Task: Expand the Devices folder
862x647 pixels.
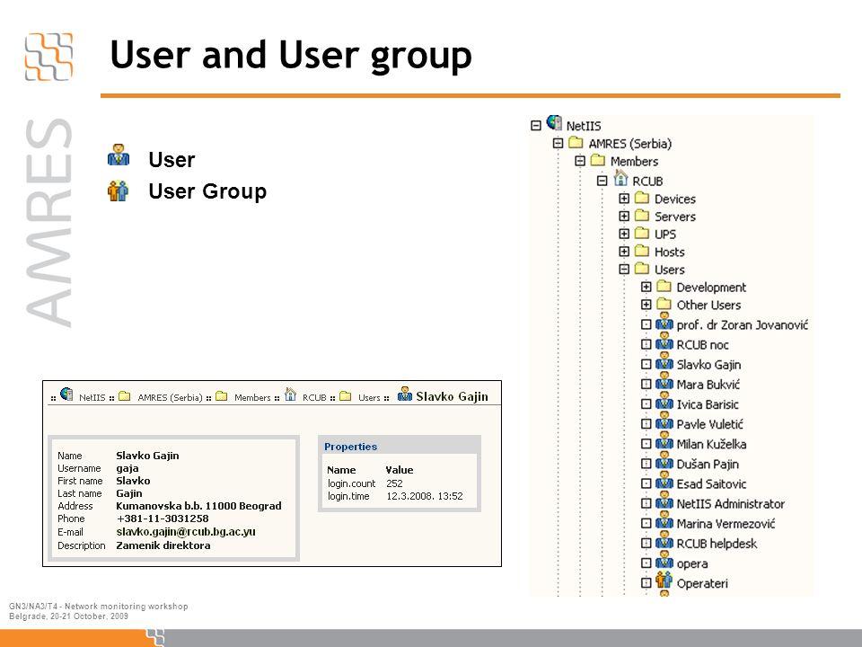Action: click(x=624, y=198)
